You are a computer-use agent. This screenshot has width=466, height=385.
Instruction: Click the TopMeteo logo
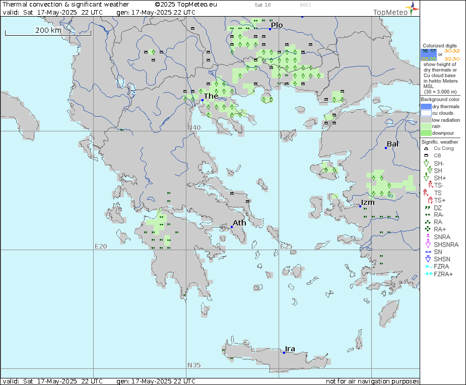[x=396, y=9]
